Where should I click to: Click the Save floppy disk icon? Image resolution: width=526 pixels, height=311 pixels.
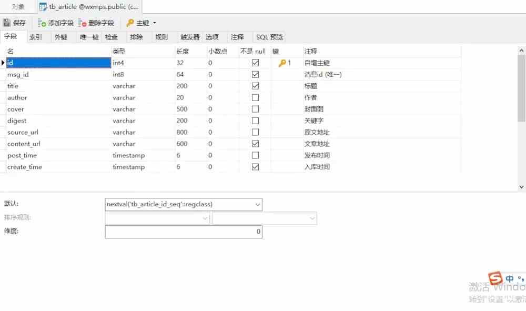[x=7, y=23]
